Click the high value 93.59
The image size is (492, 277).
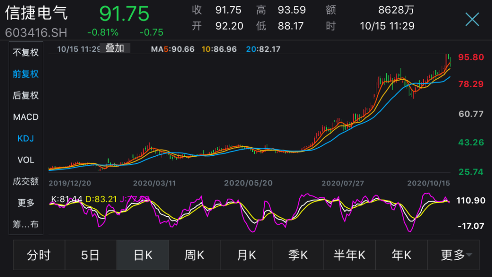(292, 10)
